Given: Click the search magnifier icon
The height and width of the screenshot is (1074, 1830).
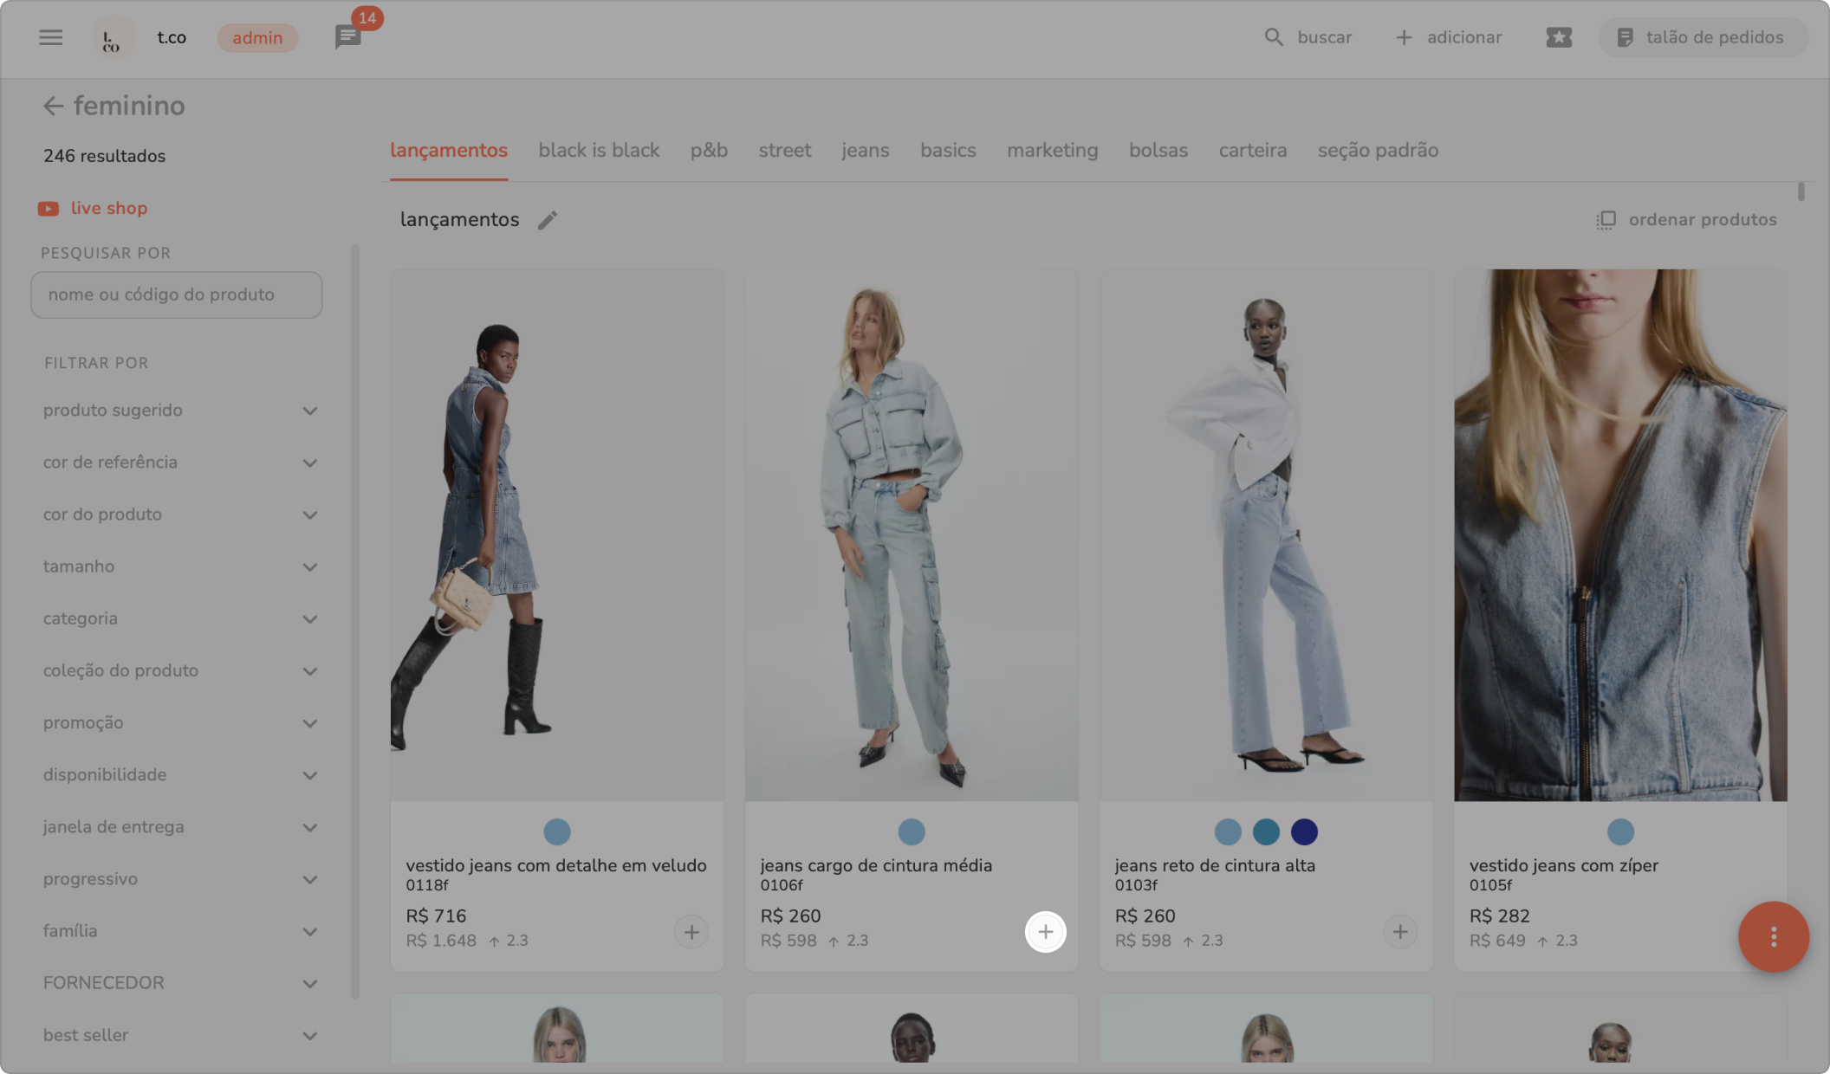Looking at the screenshot, I should (x=1273, y=37).
